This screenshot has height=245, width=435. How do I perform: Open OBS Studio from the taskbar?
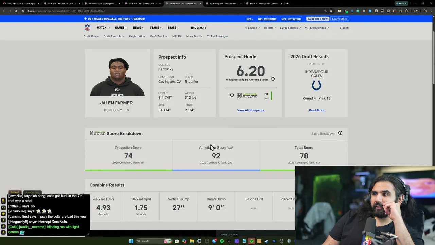point(281,241)
